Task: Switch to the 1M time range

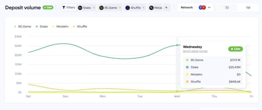Action: click(x=248, y=8)
